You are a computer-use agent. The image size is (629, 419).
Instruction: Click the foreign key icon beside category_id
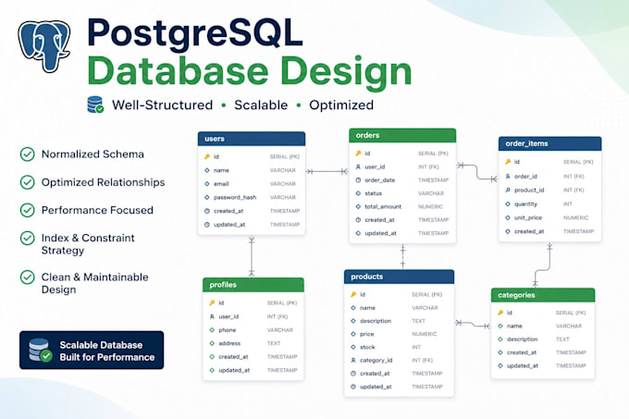[353, 360]
